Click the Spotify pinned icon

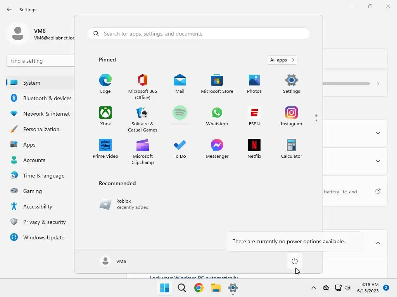click(180, 113)
